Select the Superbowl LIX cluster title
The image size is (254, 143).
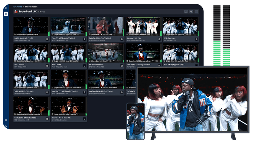(28, 12)
